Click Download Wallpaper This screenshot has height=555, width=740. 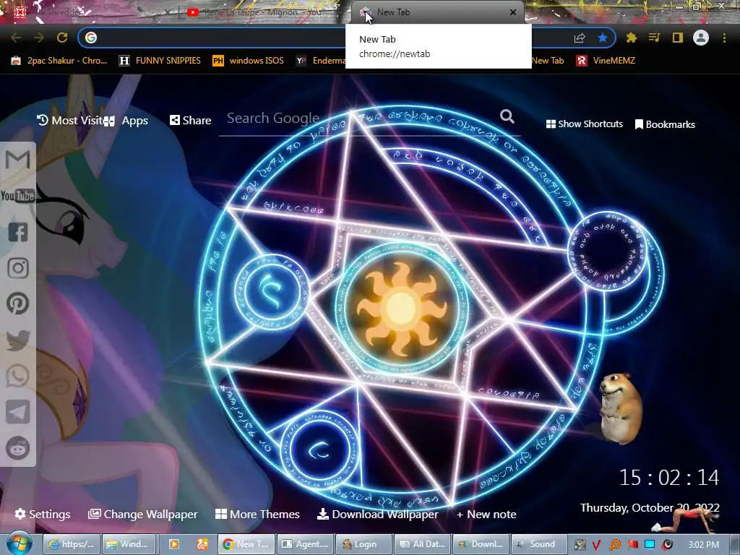pyautogui.click(x=377, y=515)
